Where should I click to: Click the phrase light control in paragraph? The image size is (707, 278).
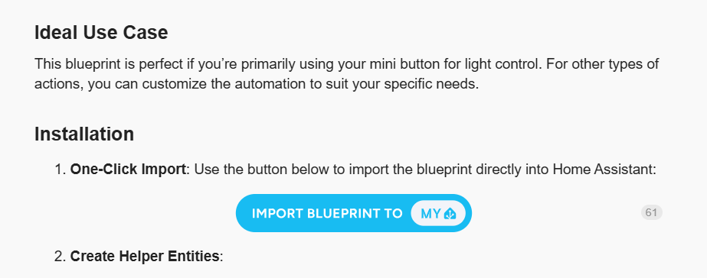point(502,64)
